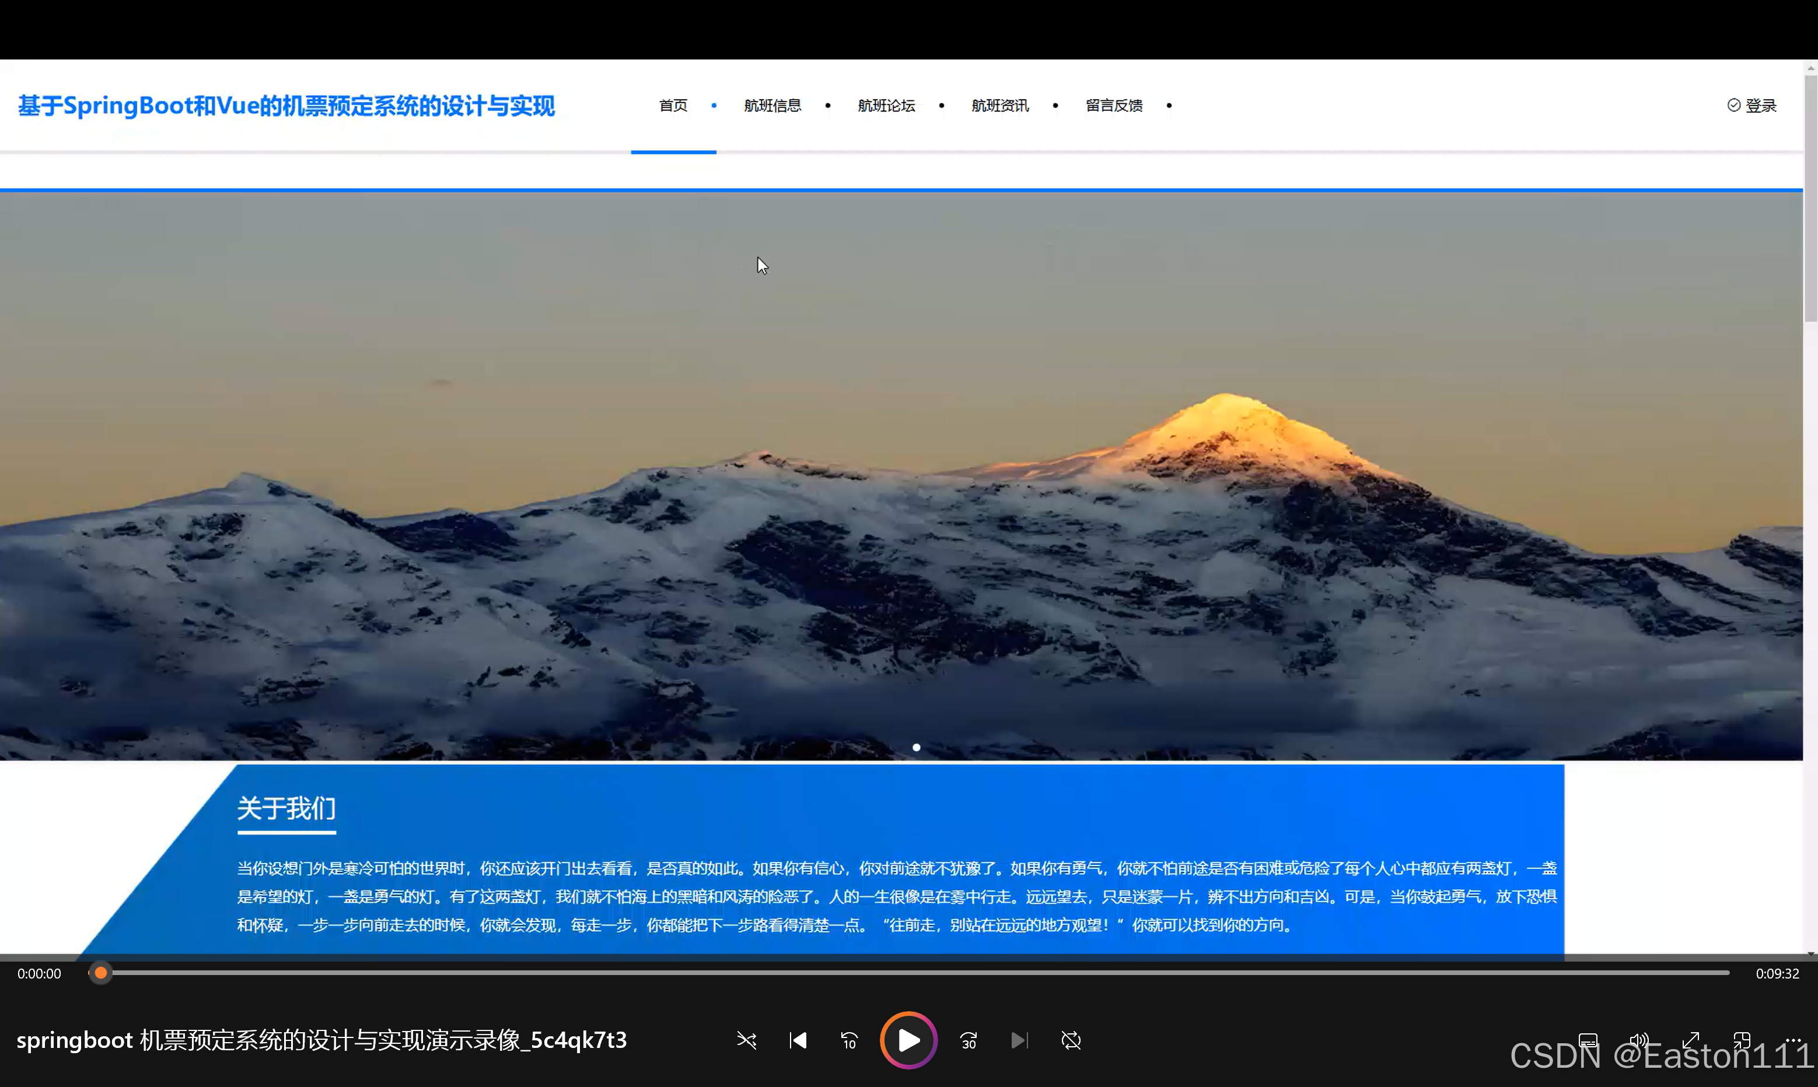Play the video with the center play button

(908, 1039)
